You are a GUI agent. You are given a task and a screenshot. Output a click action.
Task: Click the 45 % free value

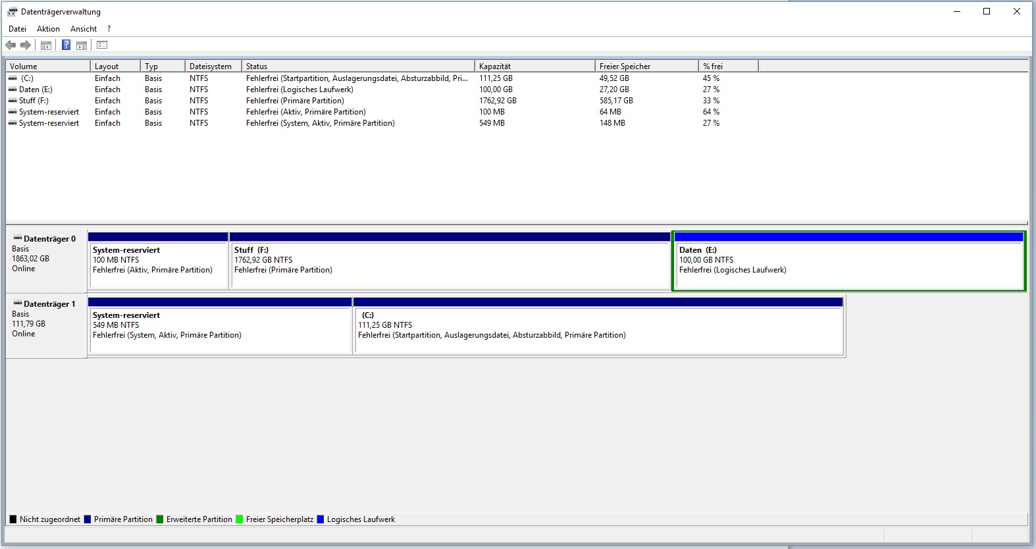coord(711,78)
